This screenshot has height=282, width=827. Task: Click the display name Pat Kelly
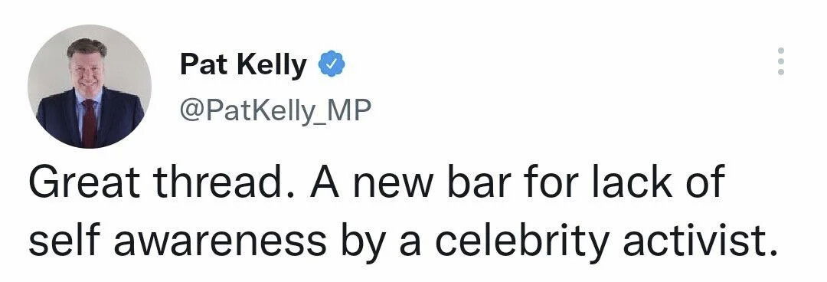pyautogui.click(x=244, y=65)
